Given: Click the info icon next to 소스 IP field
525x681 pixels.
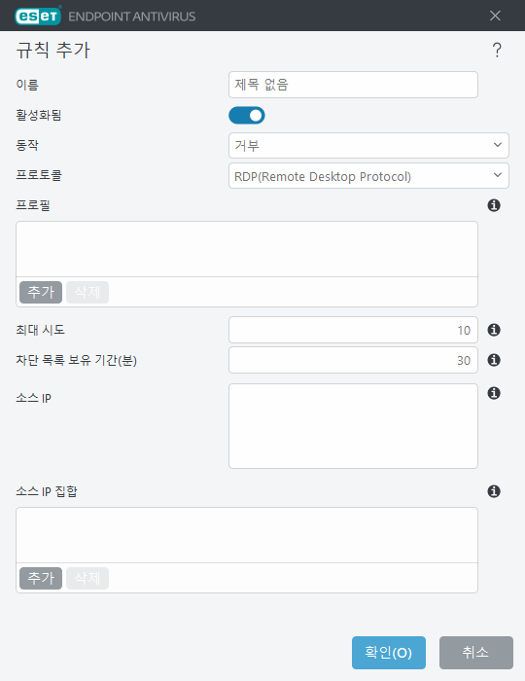Looking at the screenshot, I should 494,393.
